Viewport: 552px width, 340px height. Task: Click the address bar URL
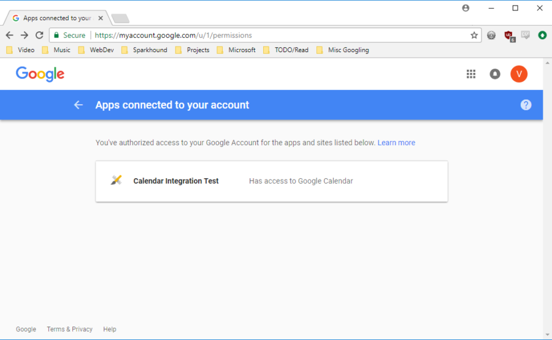173,35
